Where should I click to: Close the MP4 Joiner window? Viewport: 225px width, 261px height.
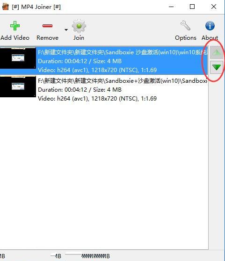tap(214, 7)
